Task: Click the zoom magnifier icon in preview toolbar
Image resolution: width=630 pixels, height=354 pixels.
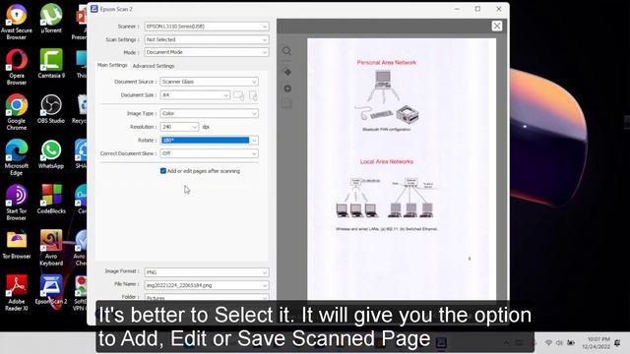Action: point(286,50)
